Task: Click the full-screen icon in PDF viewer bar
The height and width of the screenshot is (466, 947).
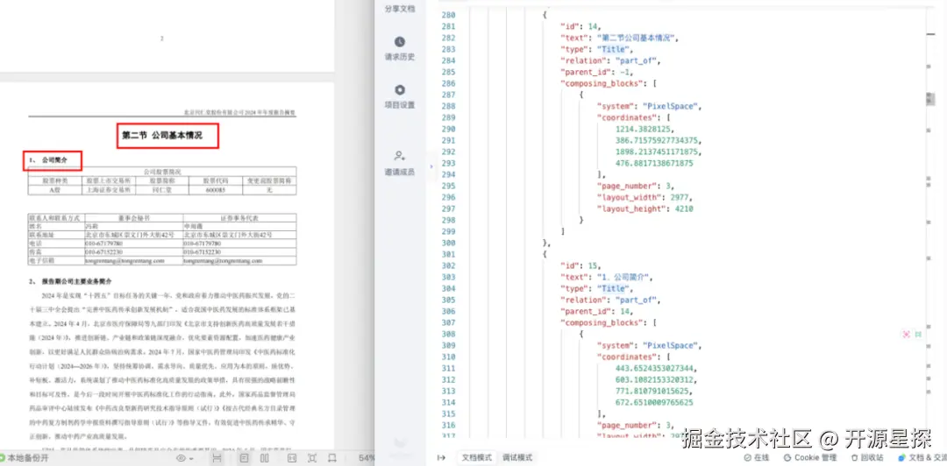Action: 311,458
